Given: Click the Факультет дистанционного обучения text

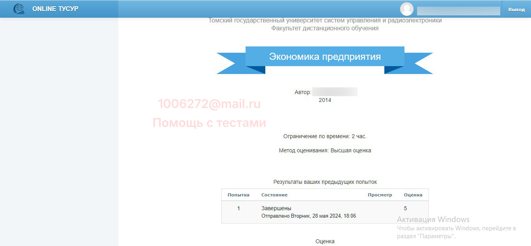Looking at the screenshot, I should (325, 28).
